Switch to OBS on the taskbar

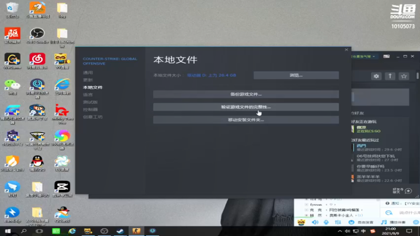(x=104, y=231)
